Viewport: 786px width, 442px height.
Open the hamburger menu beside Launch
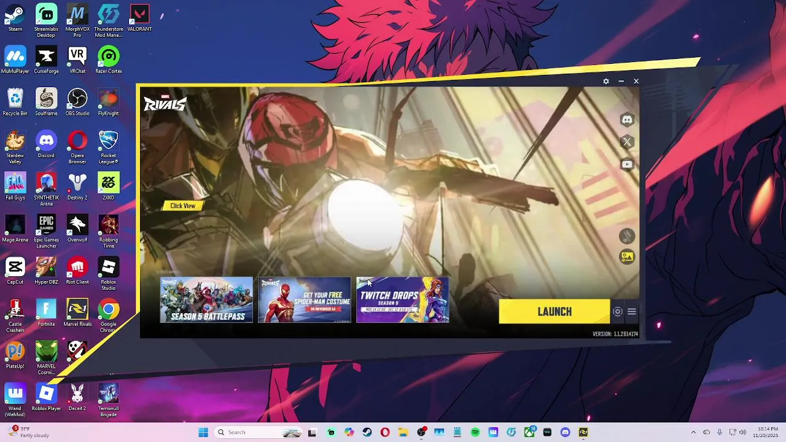(632, 312)
